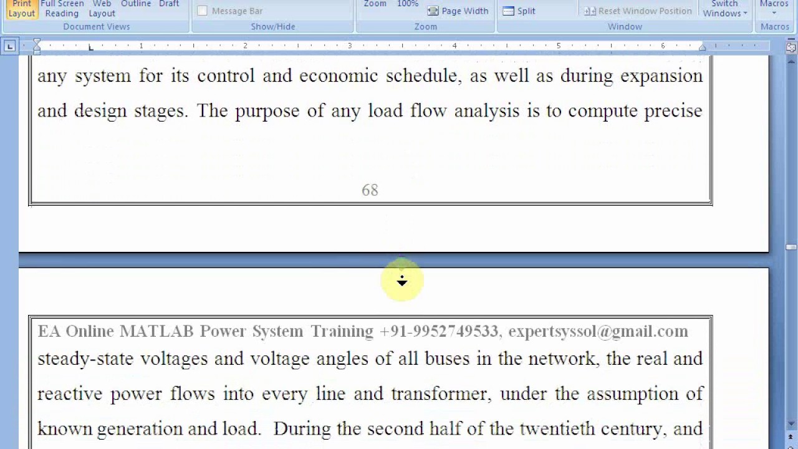Click the tab selector at ruler left
This screenshot has width=798, height=449.
click(9, 46)
